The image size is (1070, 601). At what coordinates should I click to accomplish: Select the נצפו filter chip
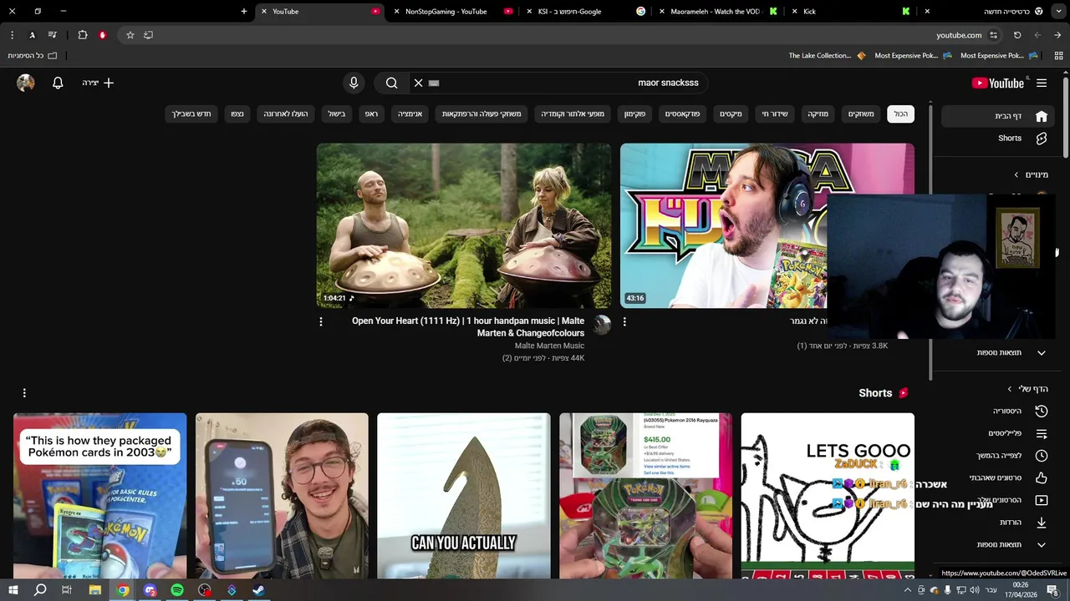237,114
